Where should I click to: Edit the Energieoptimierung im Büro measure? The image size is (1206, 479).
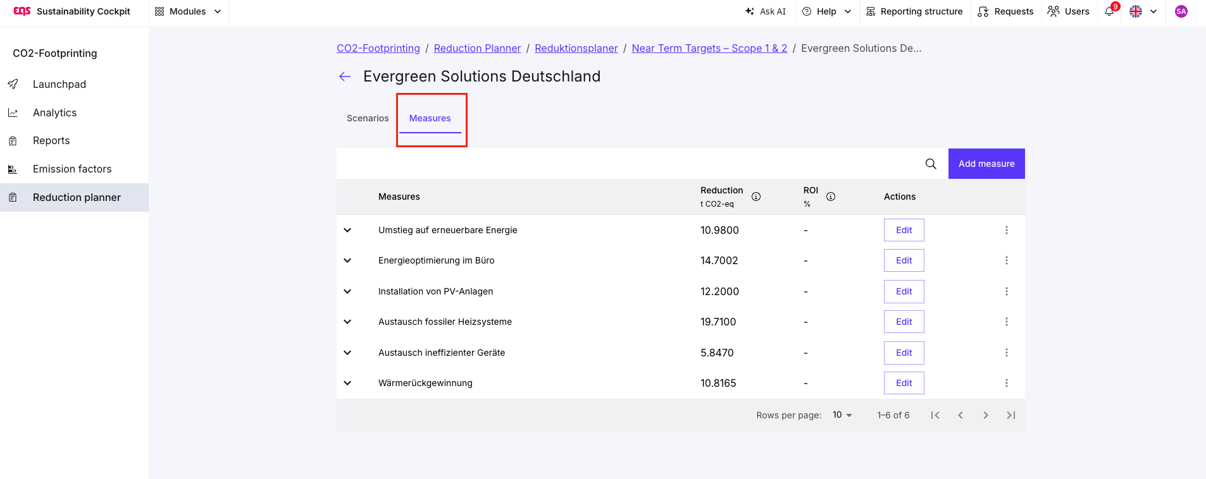(x=904, y=260)
